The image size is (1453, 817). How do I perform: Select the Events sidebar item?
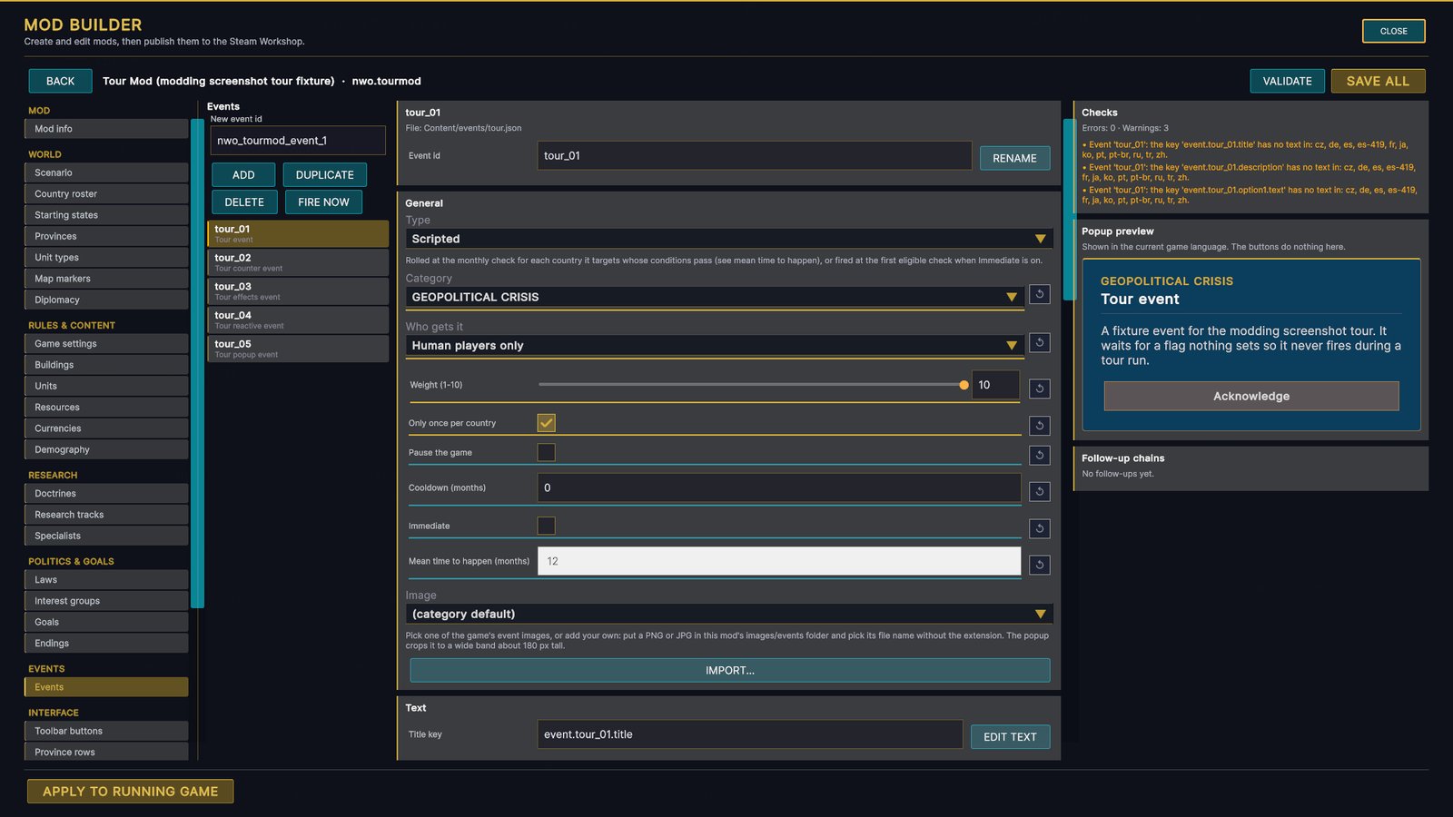(106, 687)
